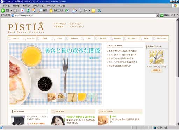Expand the address bar dropdown arrow
This screenshot has width=179, height=130.
(x=157, y=15)
